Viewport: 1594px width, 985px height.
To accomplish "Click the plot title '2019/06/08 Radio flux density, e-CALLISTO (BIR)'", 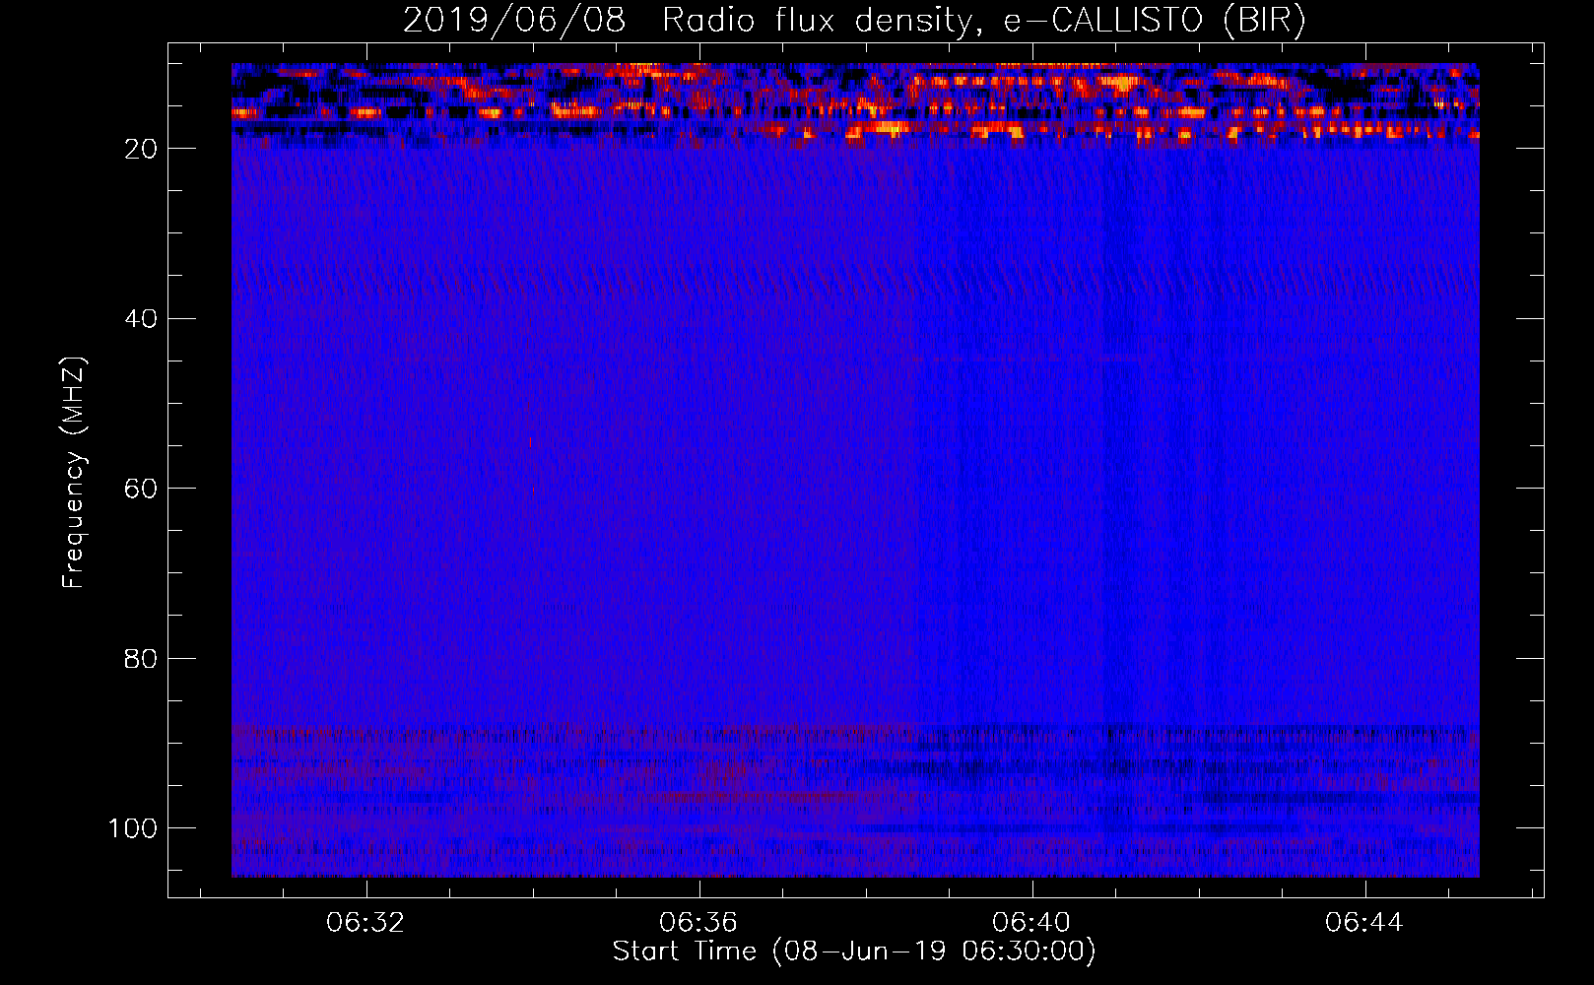I will (854, 21).
